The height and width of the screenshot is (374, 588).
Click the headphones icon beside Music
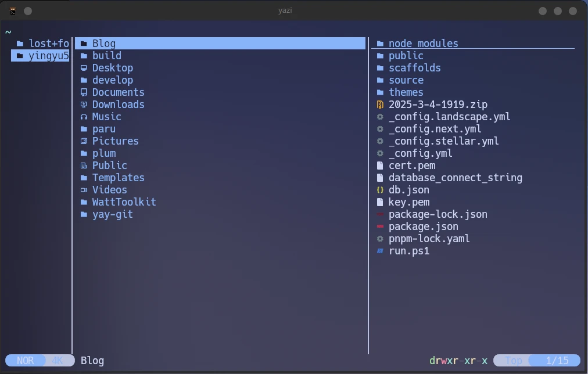point(84,117)
